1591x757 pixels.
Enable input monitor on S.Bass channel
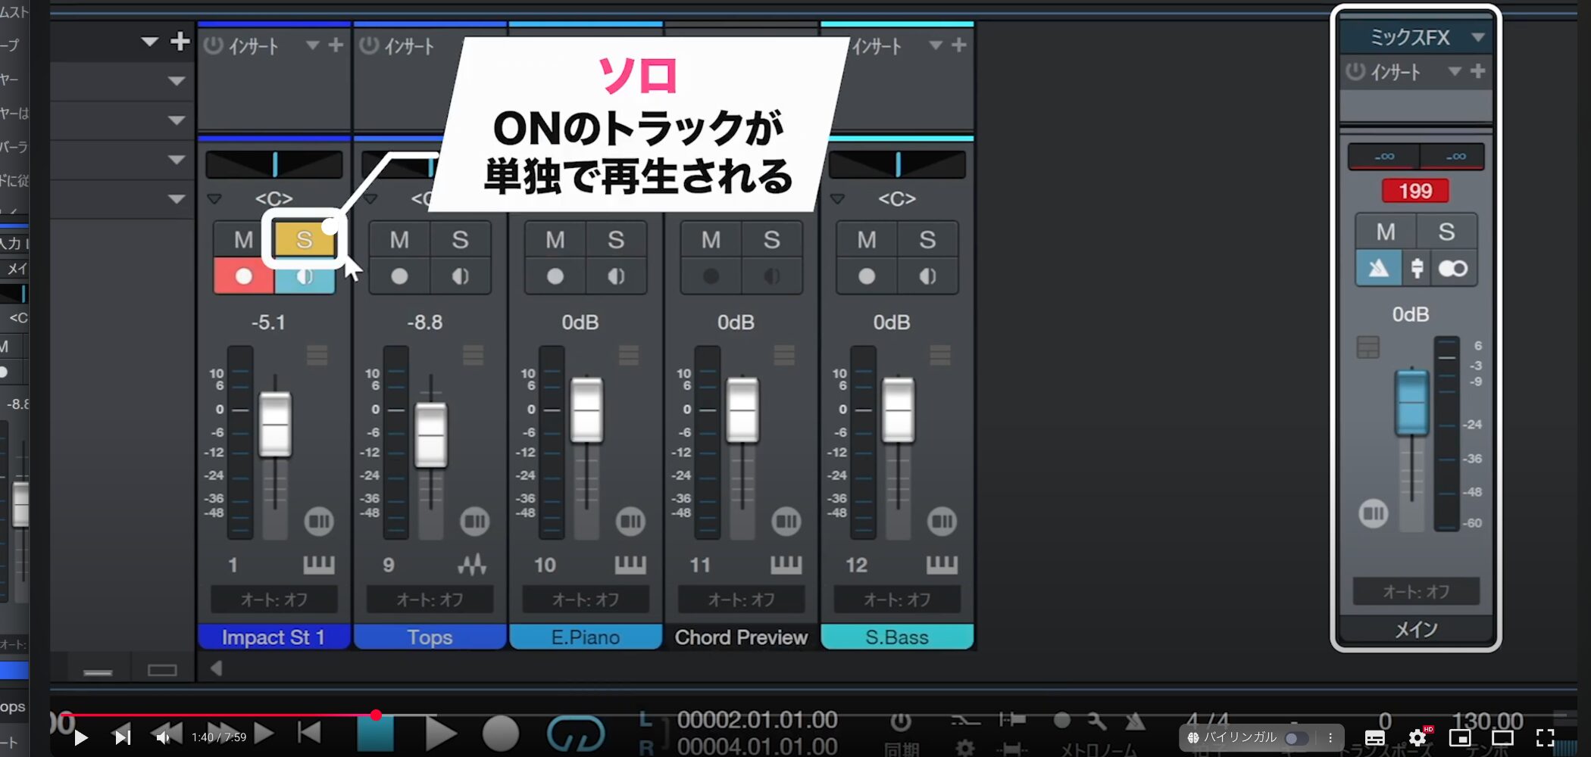927,276
